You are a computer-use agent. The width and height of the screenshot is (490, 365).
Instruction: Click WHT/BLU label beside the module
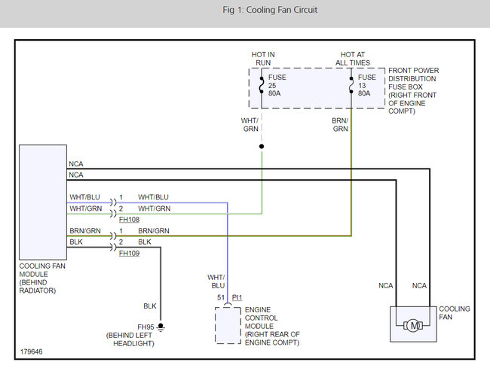point(84,197)
